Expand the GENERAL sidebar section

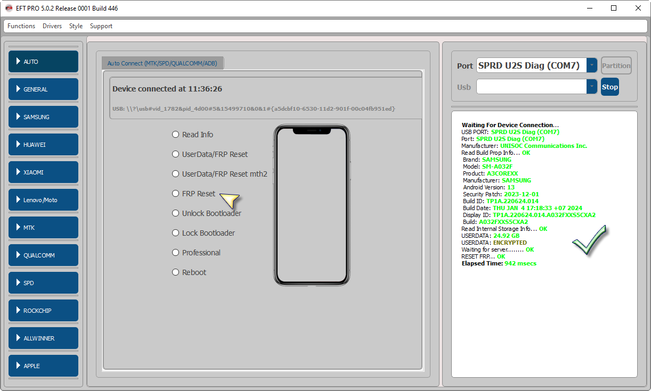tap(43, 89)
